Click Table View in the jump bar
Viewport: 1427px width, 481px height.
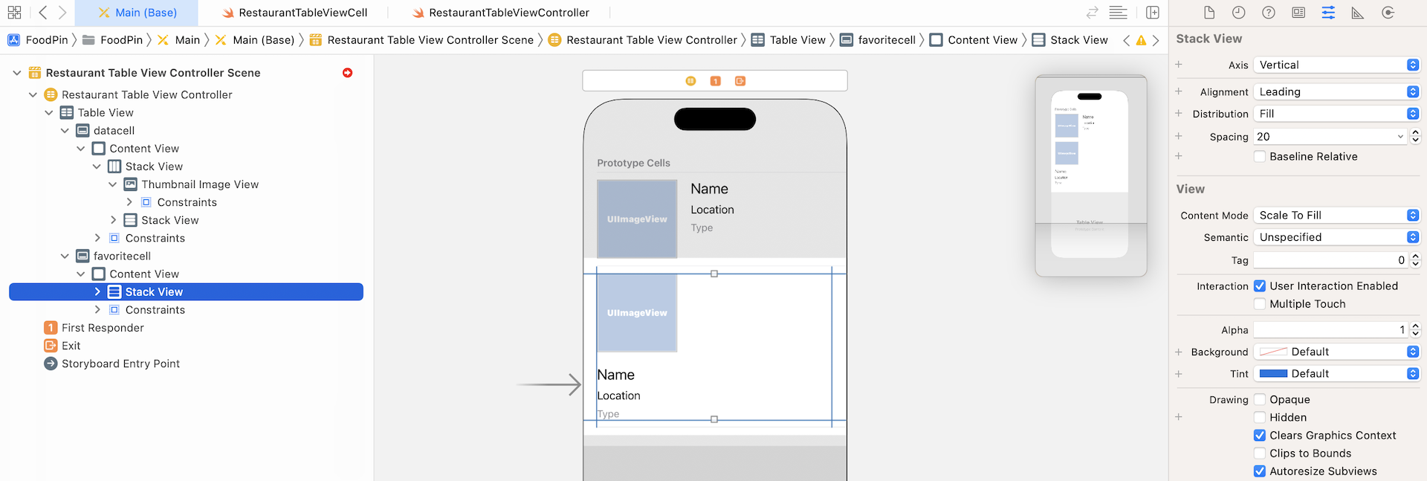point(789,40)
